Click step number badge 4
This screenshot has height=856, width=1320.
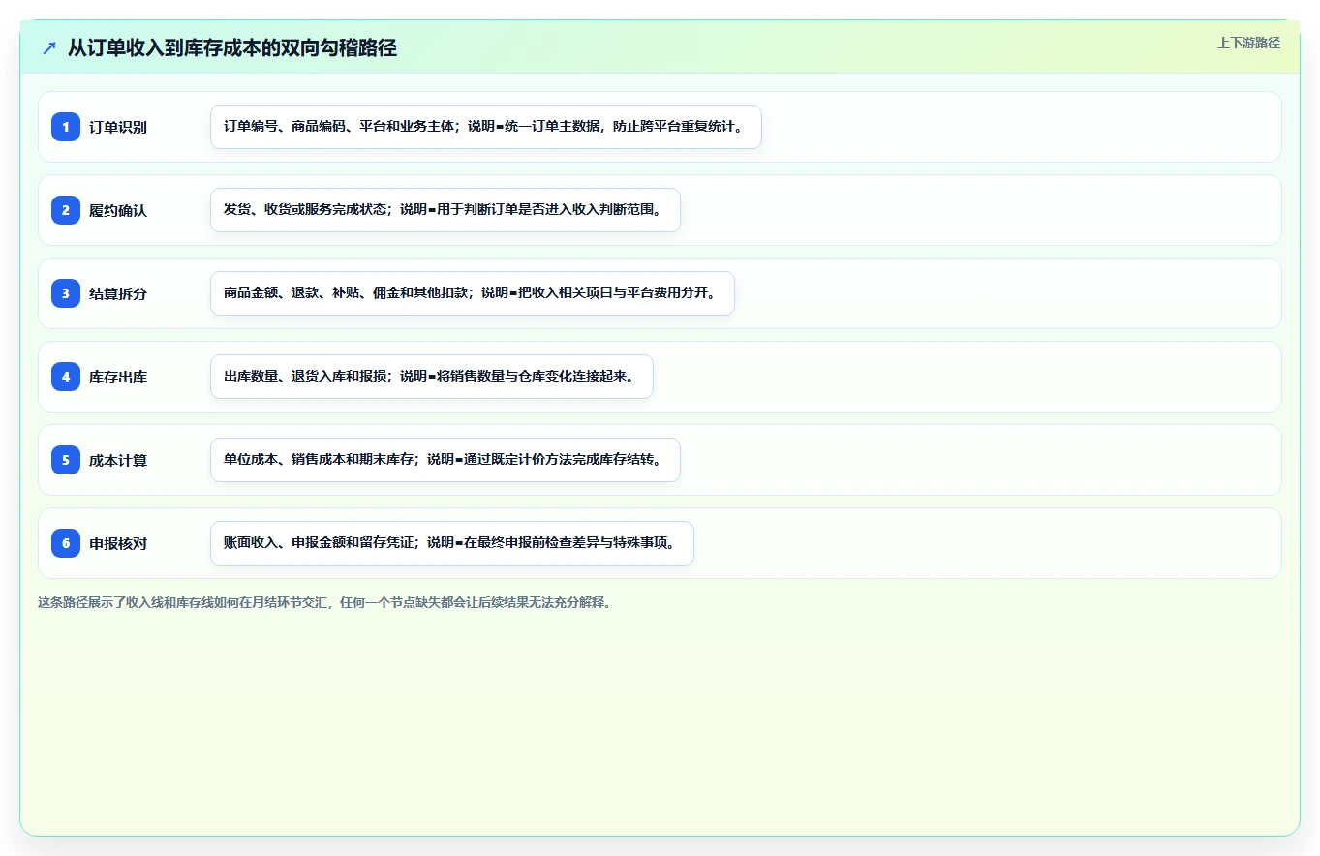(x=66, y=377)
